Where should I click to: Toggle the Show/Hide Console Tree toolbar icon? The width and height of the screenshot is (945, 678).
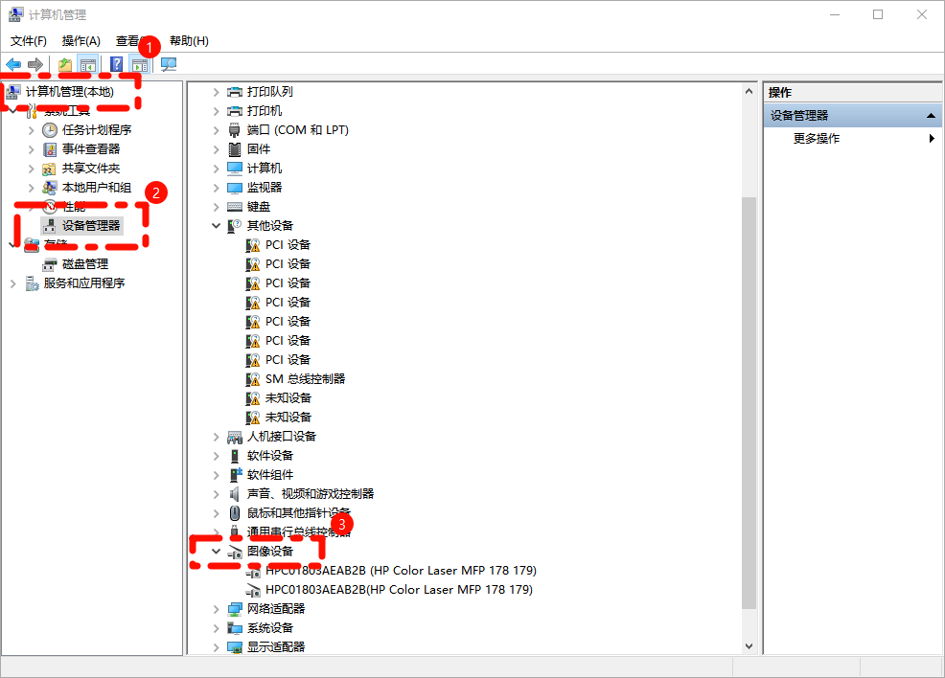tap(88, 64)
